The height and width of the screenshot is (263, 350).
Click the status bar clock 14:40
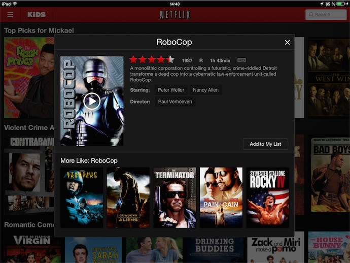coord(175,4)
